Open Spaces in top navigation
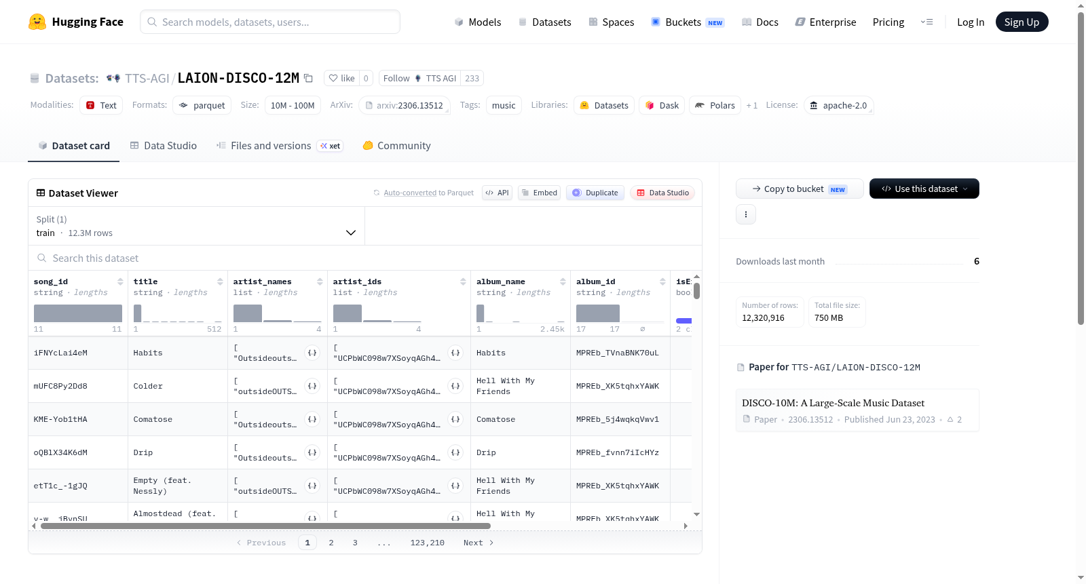Image resolution: width=1086 pixels, height=584 pixels. 612,22
